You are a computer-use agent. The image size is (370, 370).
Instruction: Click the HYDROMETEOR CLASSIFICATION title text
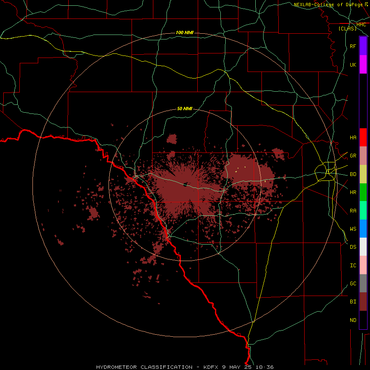pyautogui.click(x=144, y=367)
